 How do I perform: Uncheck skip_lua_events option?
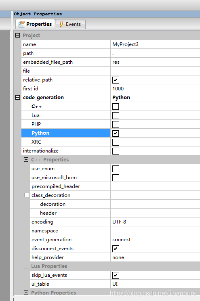[116, 275]
